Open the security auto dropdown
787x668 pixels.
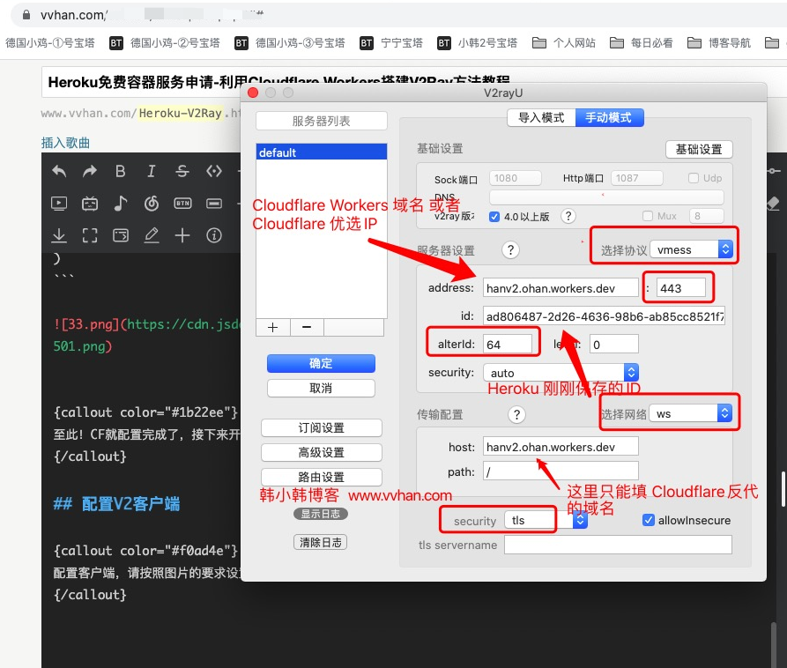pyautogui.click(x=561, y=373)
